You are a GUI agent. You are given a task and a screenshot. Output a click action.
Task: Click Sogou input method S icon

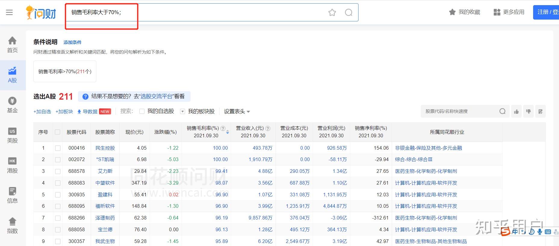click(x=506, y=231)
